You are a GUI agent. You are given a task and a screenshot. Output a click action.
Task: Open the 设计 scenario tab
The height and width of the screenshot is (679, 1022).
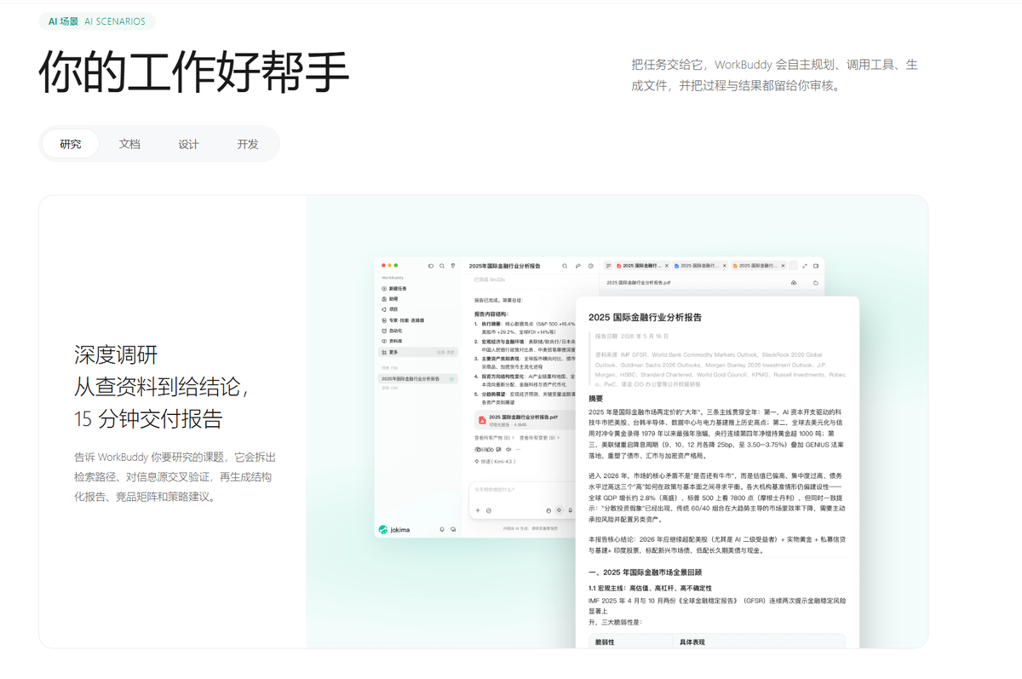click(188, 144)
